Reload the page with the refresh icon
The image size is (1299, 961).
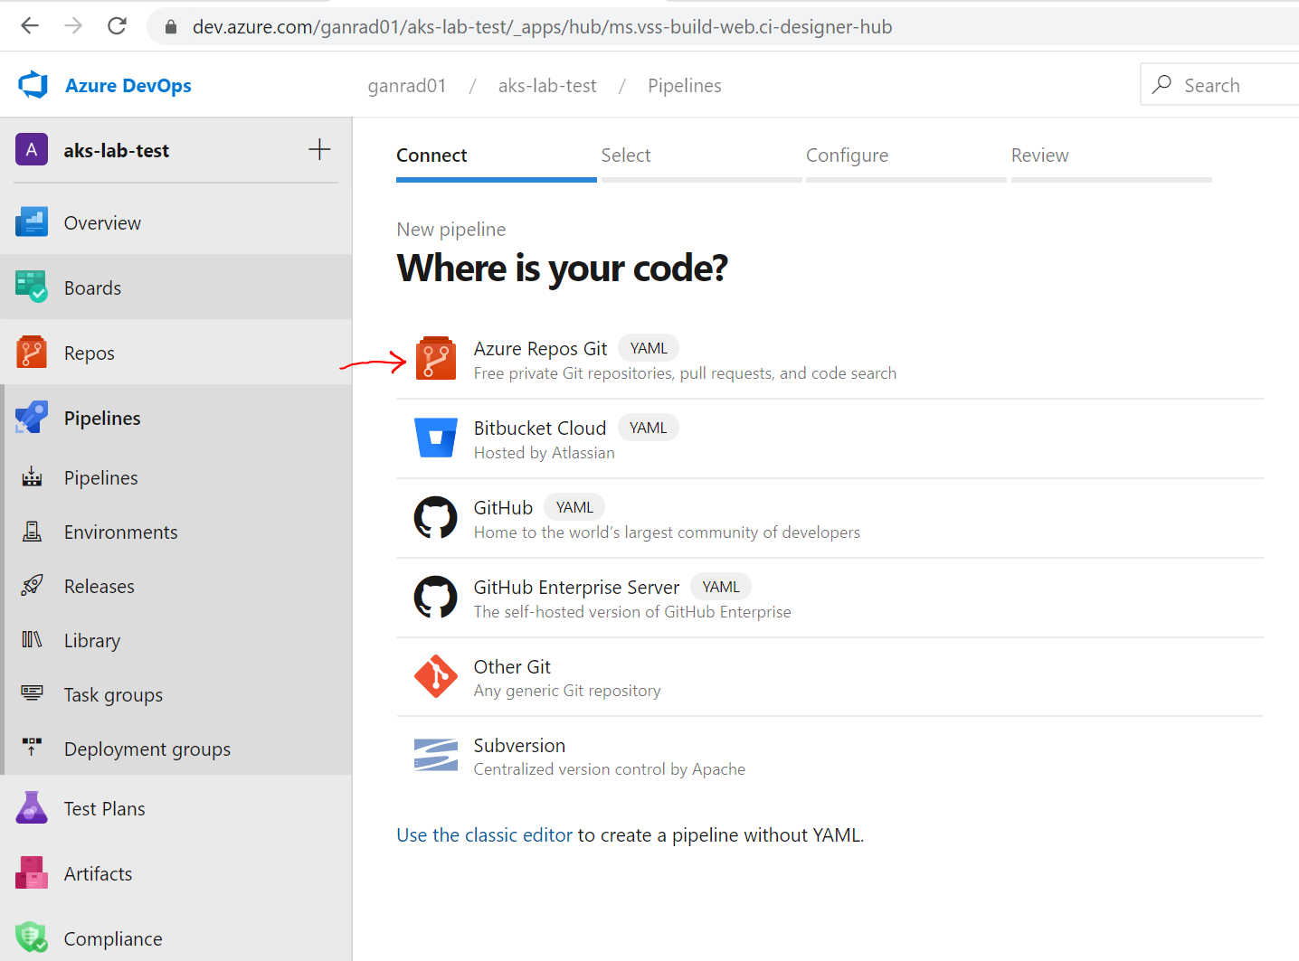117,25
